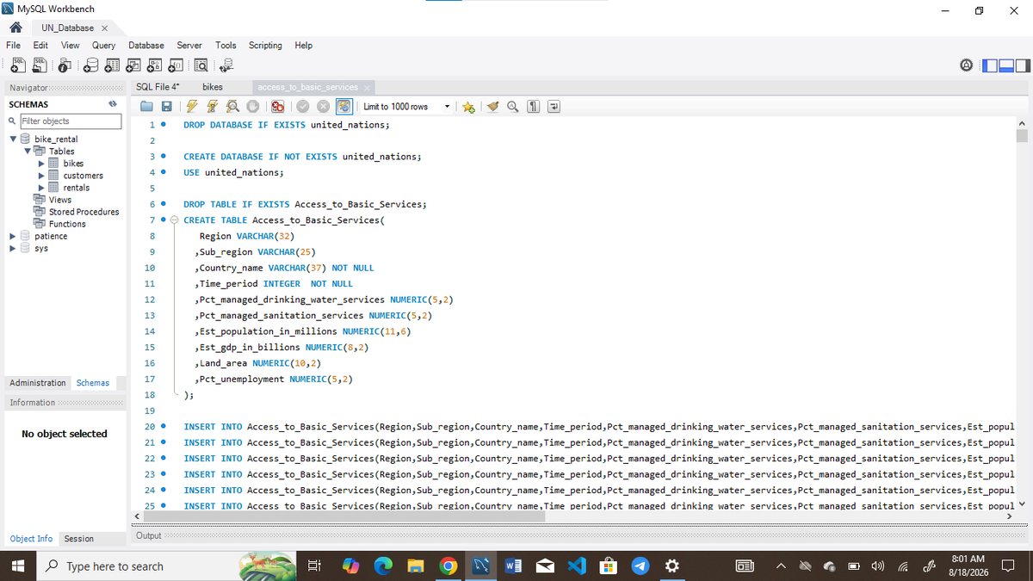Open Google Chrome from the taskbar
The width and height of the screenshot is (1033, 581).
448,566
